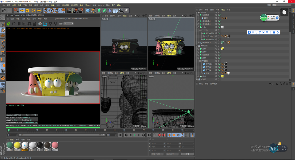Open the 通道 PT dropdown
Screen dimensions: 295x160
pos(69,24)
